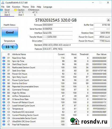Open the Theme menu

click(25, 7)
